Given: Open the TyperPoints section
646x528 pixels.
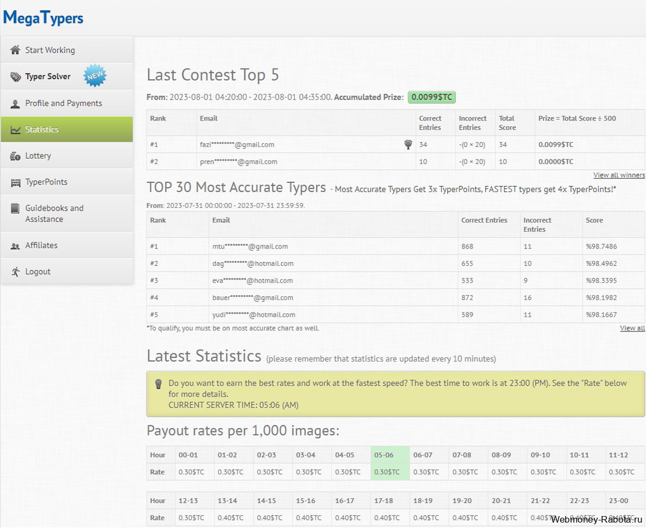Looking at the screenshot, I should (67, 182).
